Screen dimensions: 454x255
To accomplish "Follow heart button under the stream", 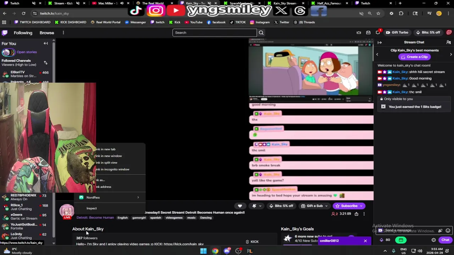I will [x=240, y=206].
